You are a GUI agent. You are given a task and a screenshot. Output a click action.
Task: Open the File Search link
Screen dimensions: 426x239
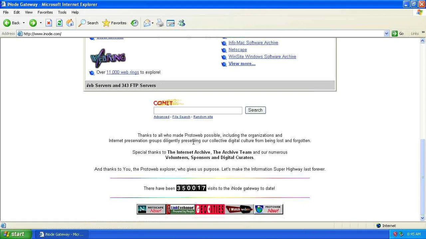coord(181,117)
